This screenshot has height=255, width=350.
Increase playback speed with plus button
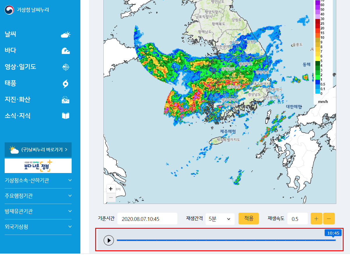317,219
